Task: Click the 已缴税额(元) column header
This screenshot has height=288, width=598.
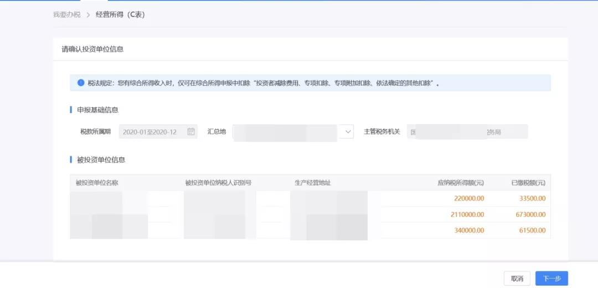Action: pyautogui.click(x=528, y=183)
